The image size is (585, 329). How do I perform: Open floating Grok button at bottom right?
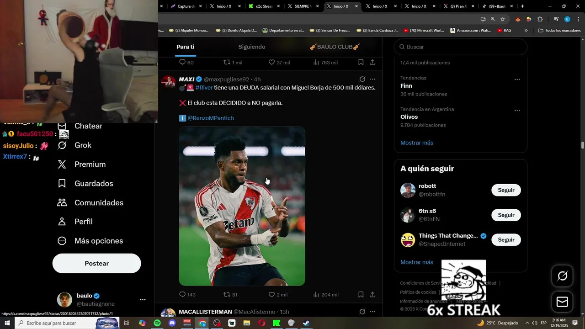point(562,276)
